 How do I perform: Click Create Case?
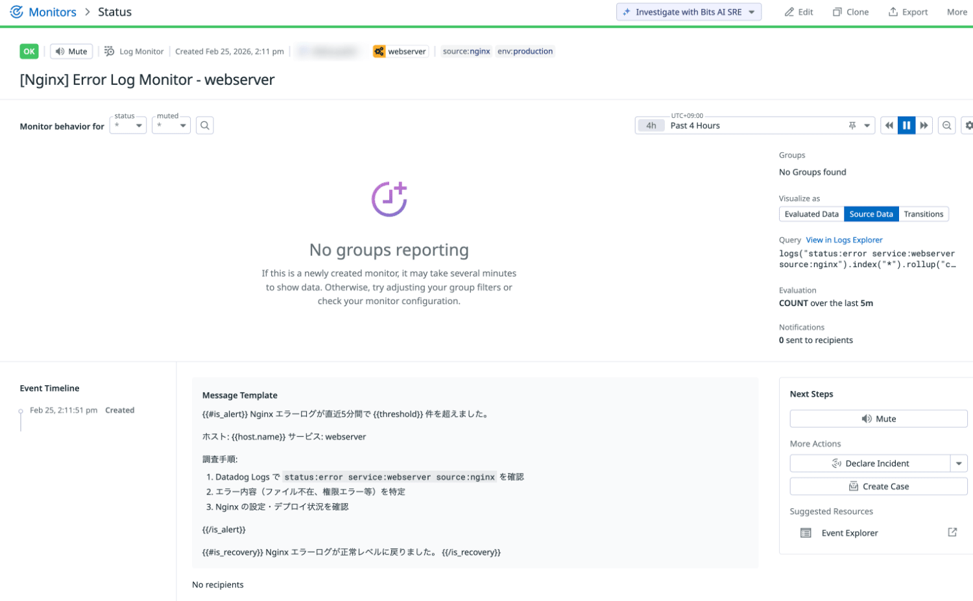(878, 486)
